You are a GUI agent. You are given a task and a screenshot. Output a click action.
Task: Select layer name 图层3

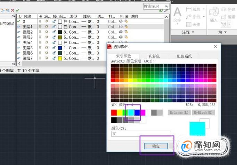tap(27, 37)
